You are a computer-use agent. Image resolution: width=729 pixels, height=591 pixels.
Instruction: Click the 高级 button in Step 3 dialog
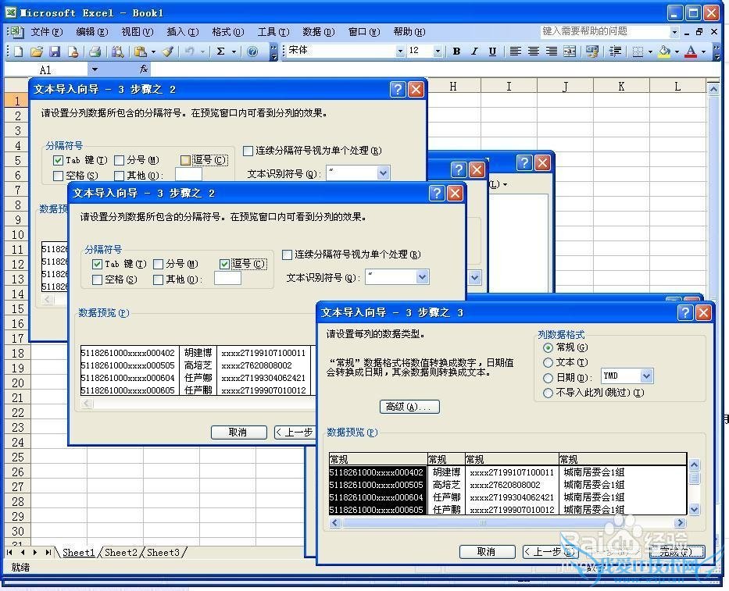pos(409,407)
